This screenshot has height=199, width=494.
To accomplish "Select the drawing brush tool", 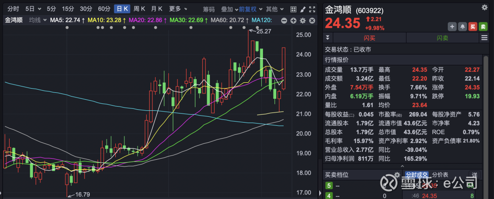I will coord(302,9).
